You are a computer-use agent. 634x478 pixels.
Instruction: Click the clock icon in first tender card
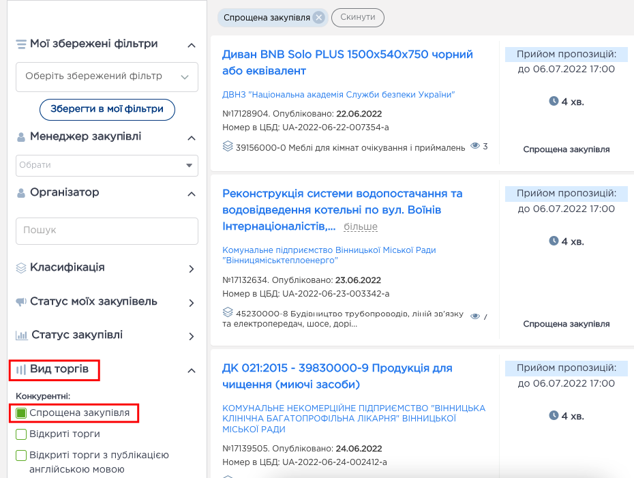click(554, 102)
